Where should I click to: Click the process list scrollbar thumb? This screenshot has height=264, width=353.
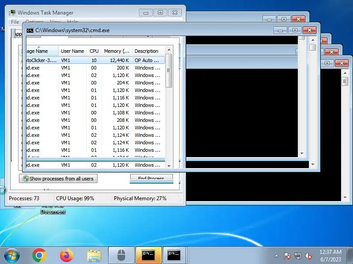[x=169, y=70]
